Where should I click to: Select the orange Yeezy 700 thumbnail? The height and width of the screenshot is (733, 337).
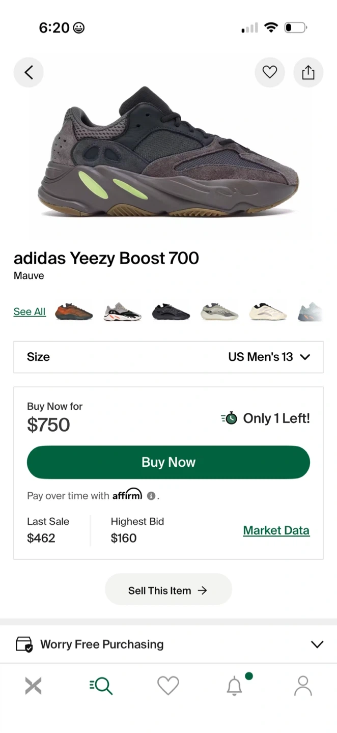tap(74, 311)
